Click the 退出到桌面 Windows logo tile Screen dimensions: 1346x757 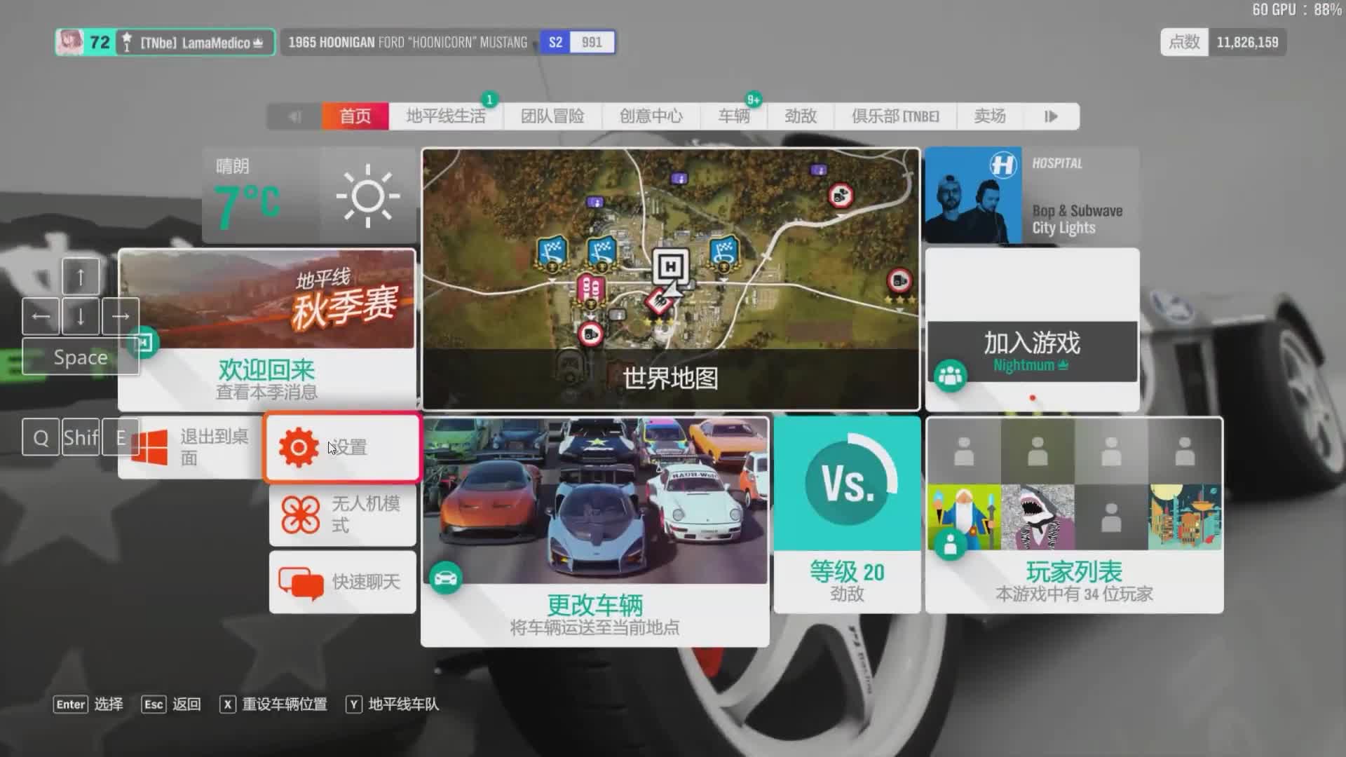tap(150, 447)
